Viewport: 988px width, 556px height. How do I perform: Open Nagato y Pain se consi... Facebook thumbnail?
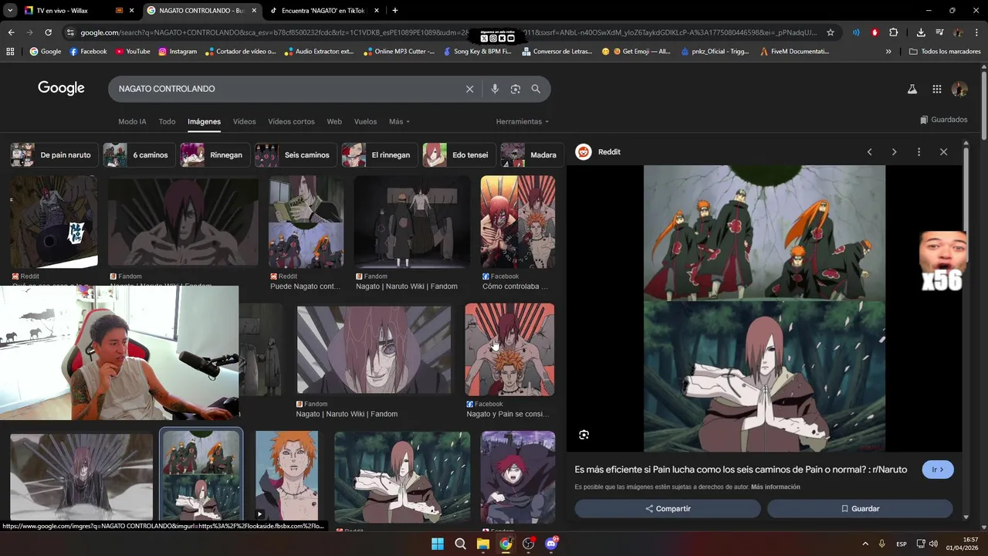click(509, 349)
